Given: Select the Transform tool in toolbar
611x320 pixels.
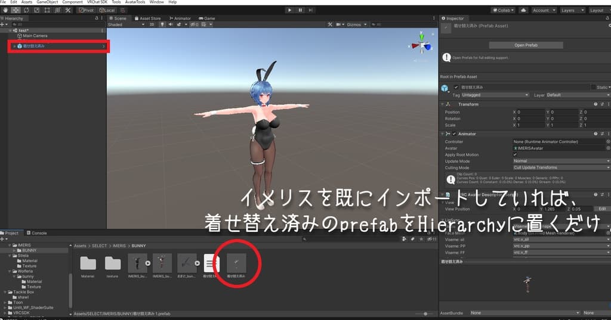Looking at the screenshot, I should click(57, 10).
